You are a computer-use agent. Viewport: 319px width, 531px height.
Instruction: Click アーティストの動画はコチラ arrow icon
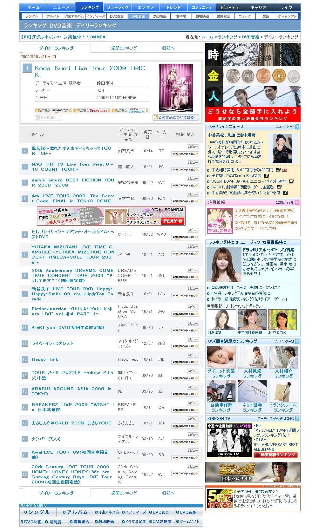click(x=297, y=418)
